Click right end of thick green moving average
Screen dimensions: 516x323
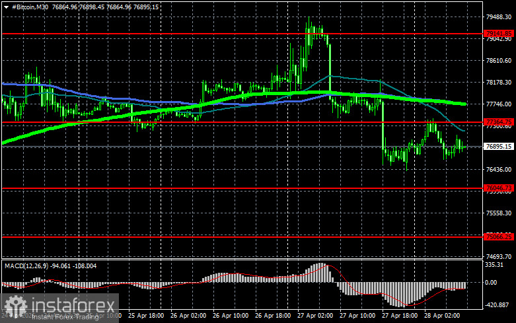(464, 104)
